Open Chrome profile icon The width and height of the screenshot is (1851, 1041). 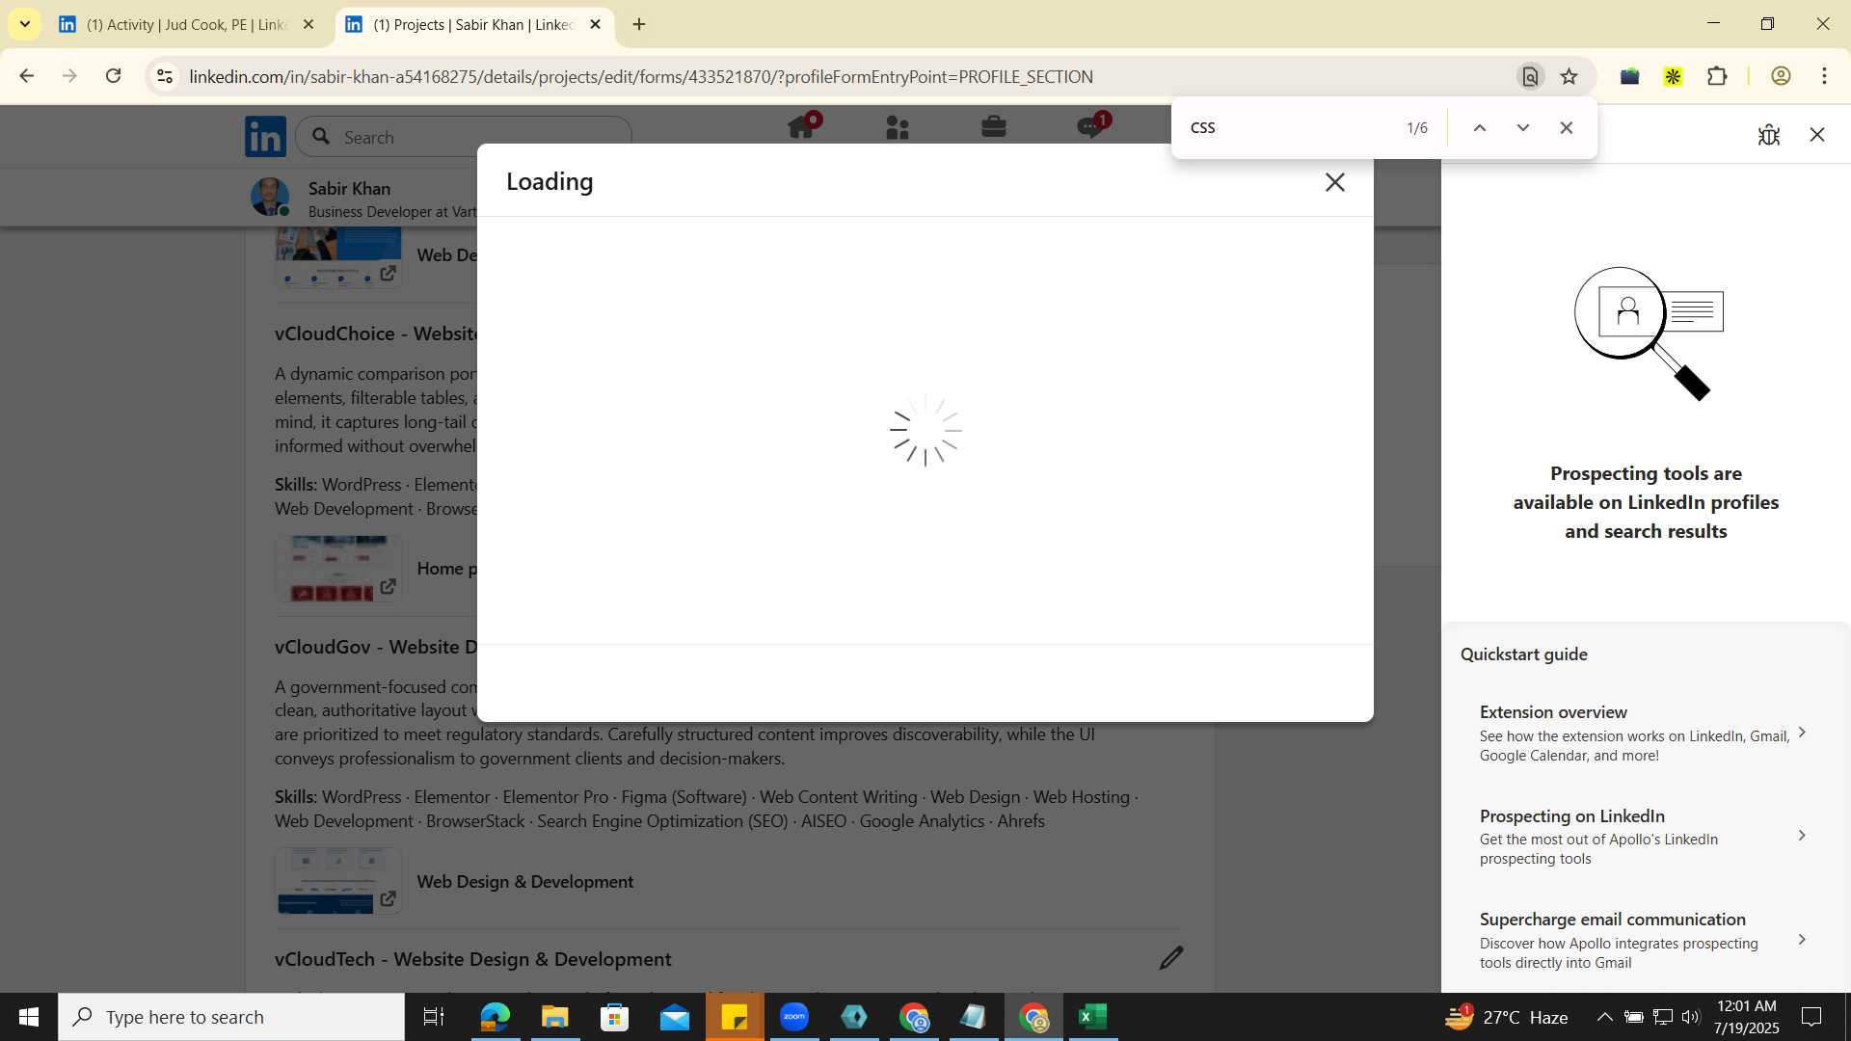pyautogui.click(x=1781, y=76)
